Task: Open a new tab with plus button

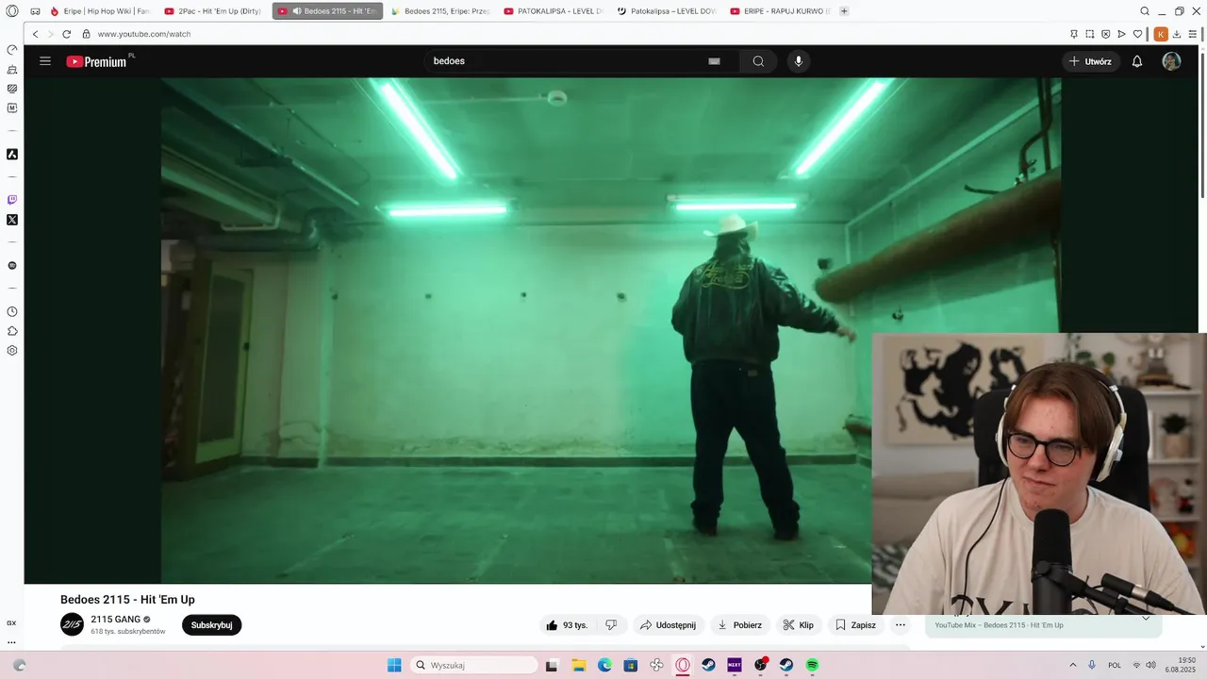Action: point(844,11)
